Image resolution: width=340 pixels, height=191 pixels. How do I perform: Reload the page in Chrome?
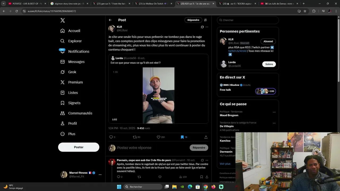tap(16, 11)
